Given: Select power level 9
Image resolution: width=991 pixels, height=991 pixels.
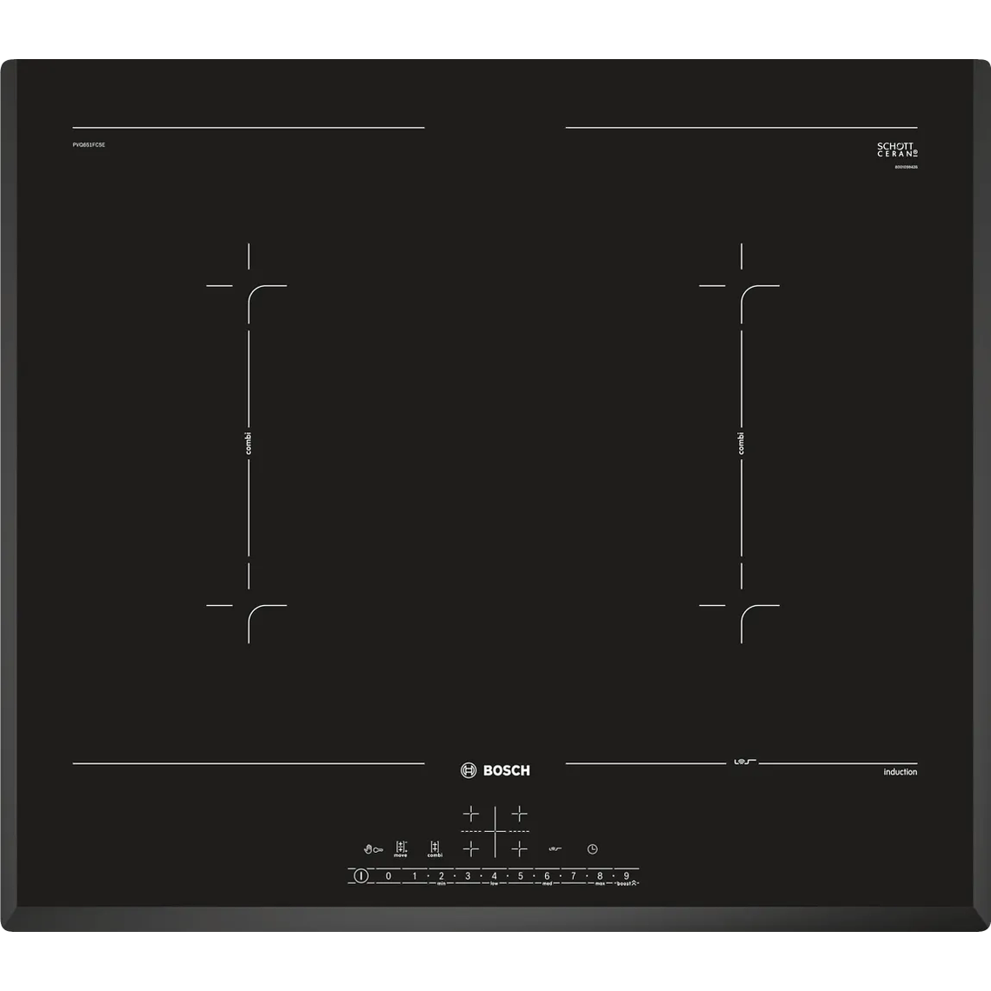Looking at the screenshot, I should point(626,875).
